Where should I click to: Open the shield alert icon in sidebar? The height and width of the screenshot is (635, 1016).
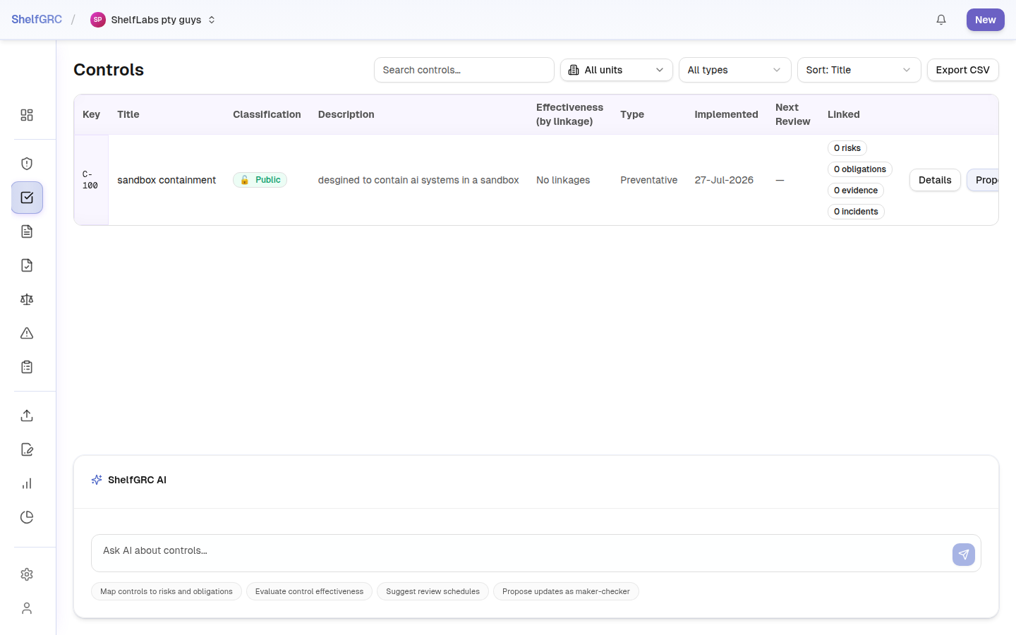pyautogui.click(x=27, y=164)
